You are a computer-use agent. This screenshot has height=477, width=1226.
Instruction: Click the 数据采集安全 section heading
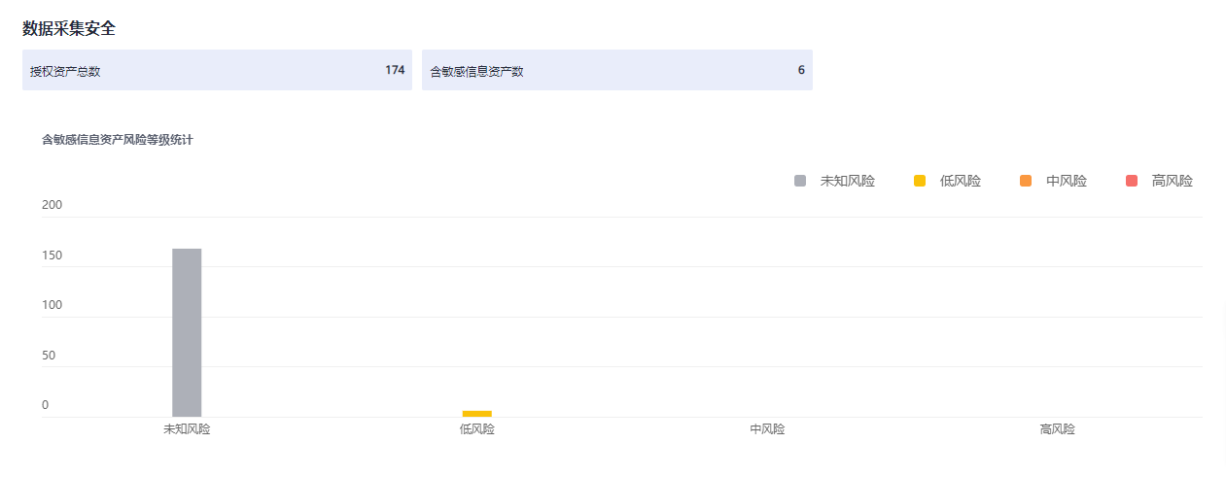(x=69, y=28)
